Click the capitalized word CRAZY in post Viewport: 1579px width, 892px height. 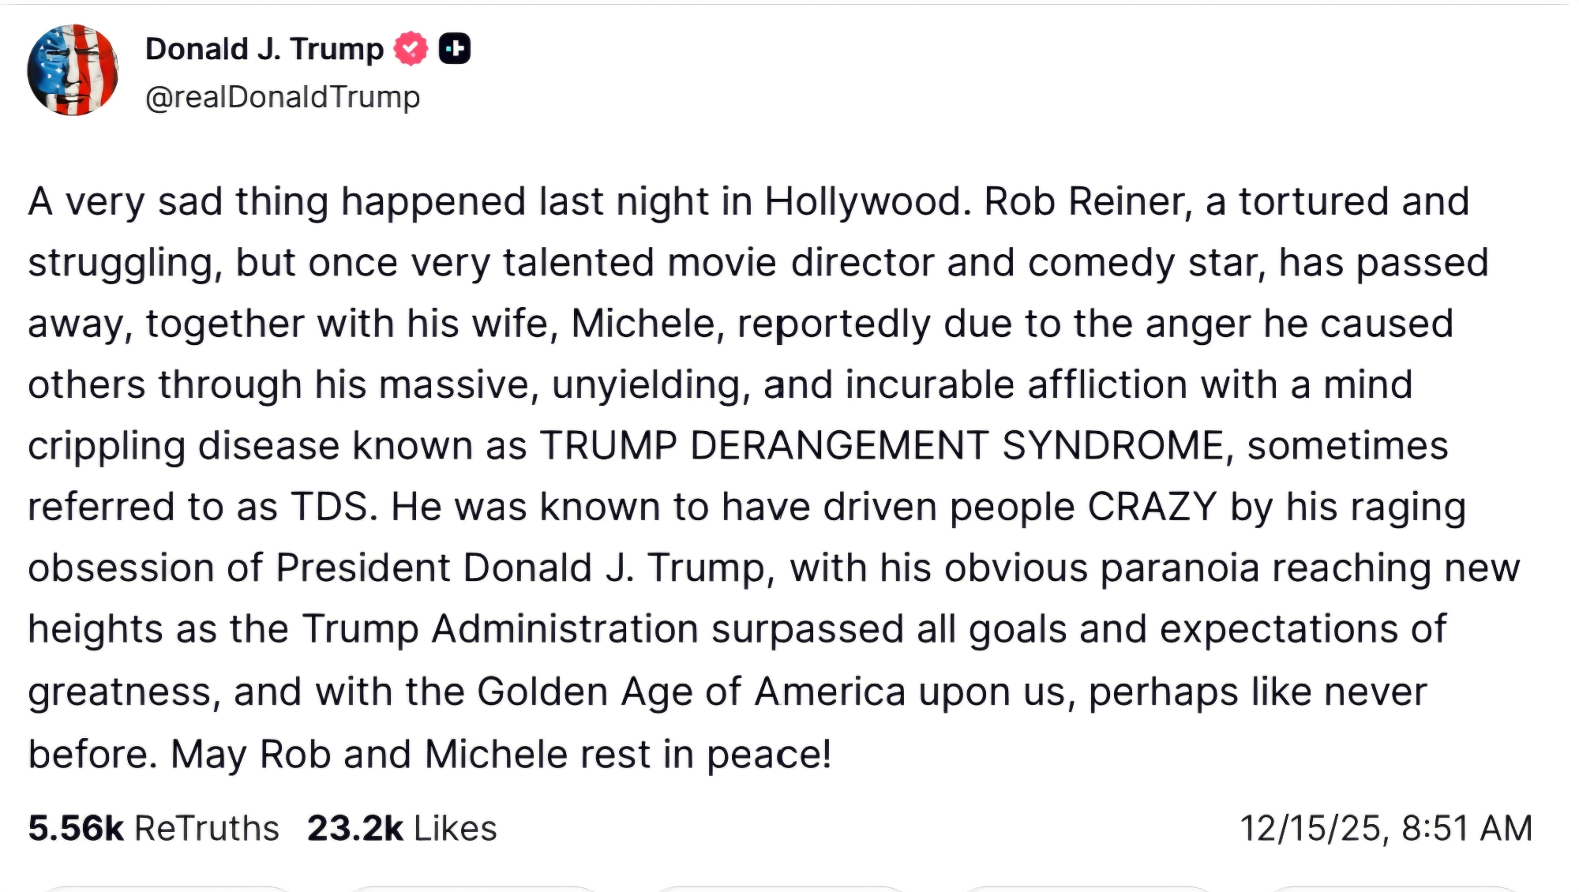[1152, 507]
